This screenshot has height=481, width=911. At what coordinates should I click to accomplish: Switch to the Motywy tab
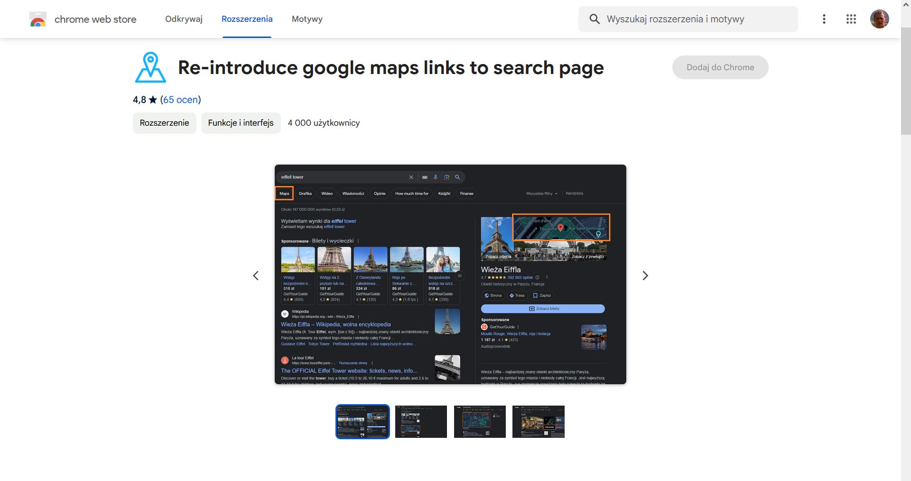click(307, 19)
